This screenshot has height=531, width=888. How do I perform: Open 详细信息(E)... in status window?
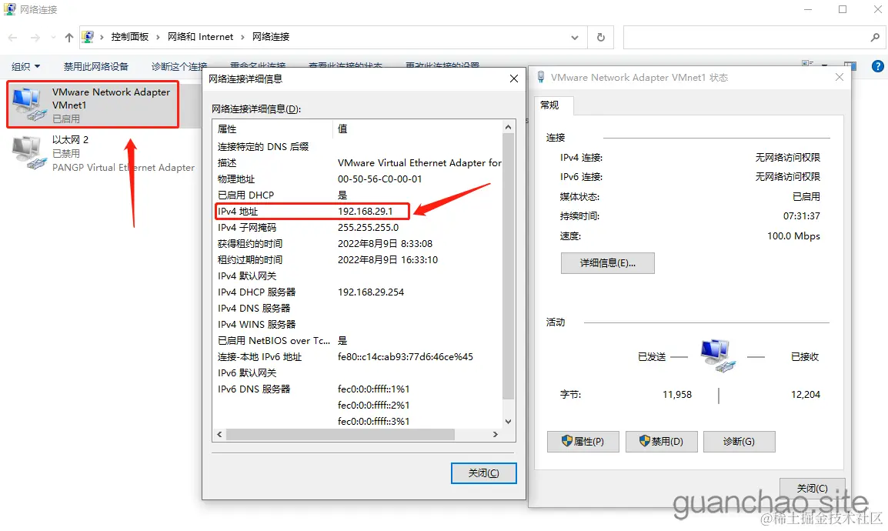[x=608, y=263]
